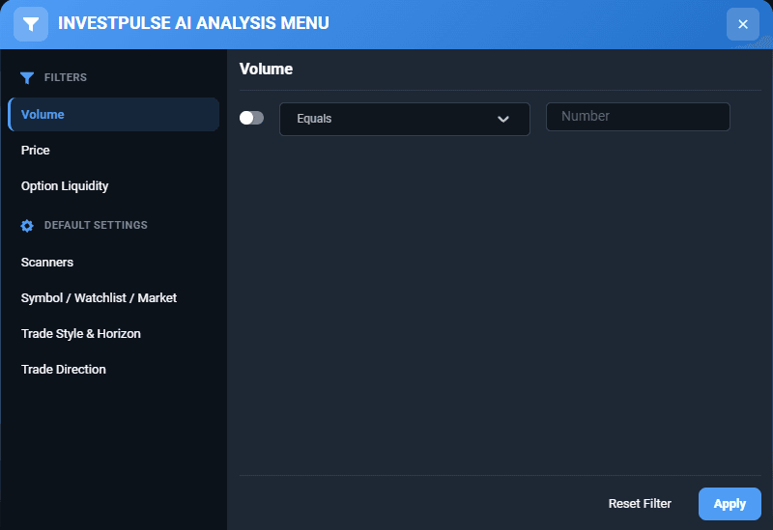Click the FILTERS section header text

coord(66,77)
